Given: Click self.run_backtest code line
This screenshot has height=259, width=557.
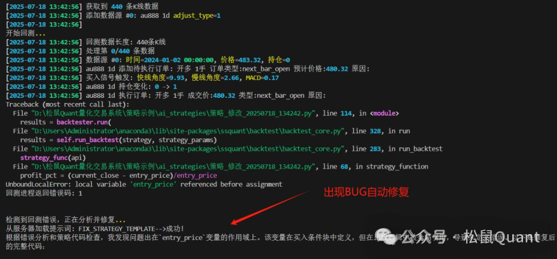Looking at the screenshot, I should pos(119,140).
